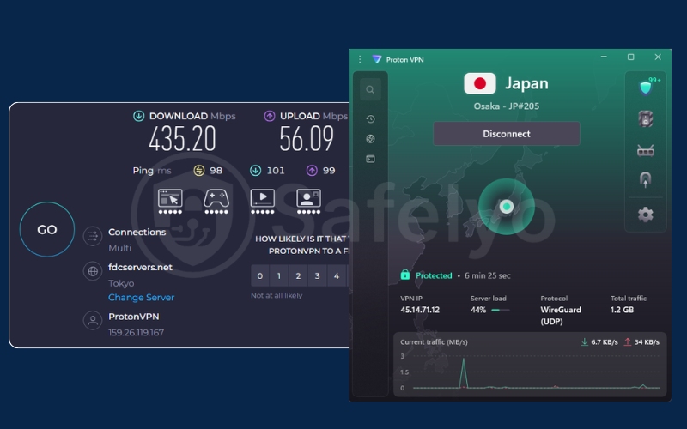Click the user icon beside ProtonVPN in Speedtest
This screenshot has width=687, height=429.
[93, 320]
